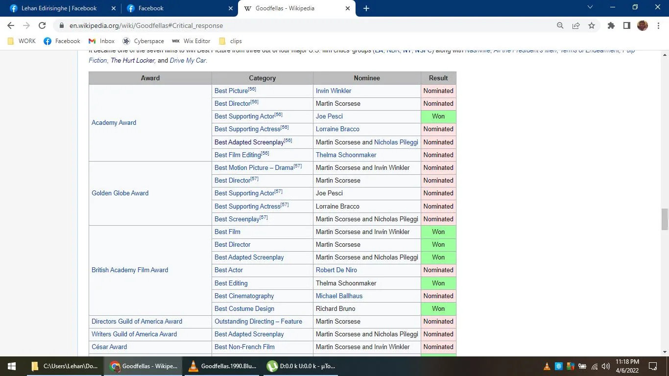Open the tab search chevron
Image resolution: width=669 pixels, height=376 pixels.
point(590,7)
